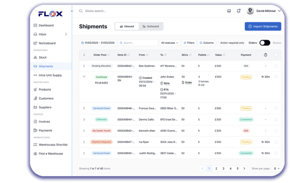
Task: Click the Invoices sidebar icon
Action: point(35,122)
